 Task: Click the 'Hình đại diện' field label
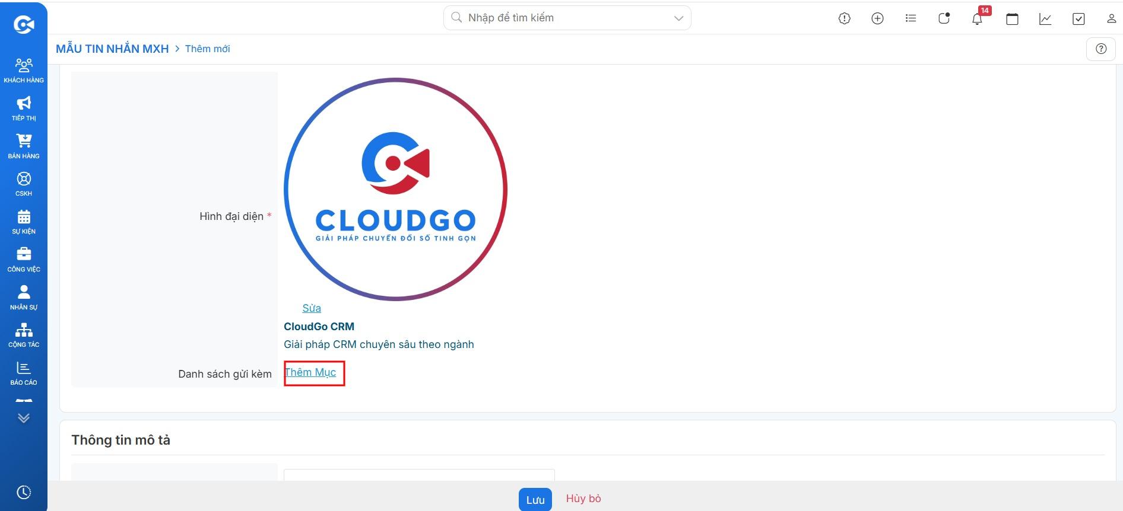[x=231, y=216]
